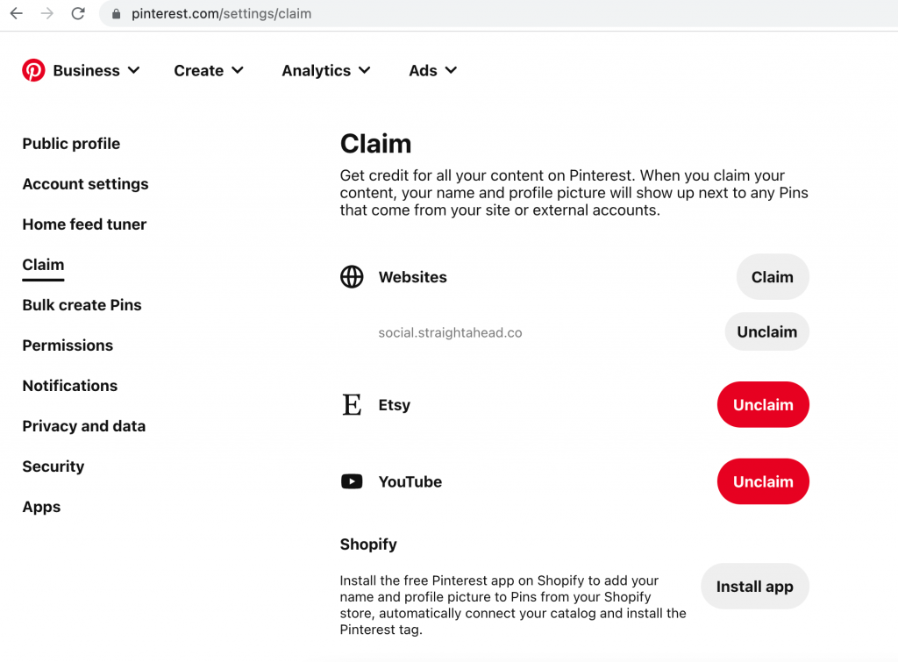Click the Etsy label text
This screenshot has width=898, height=662.
point(394,405)
